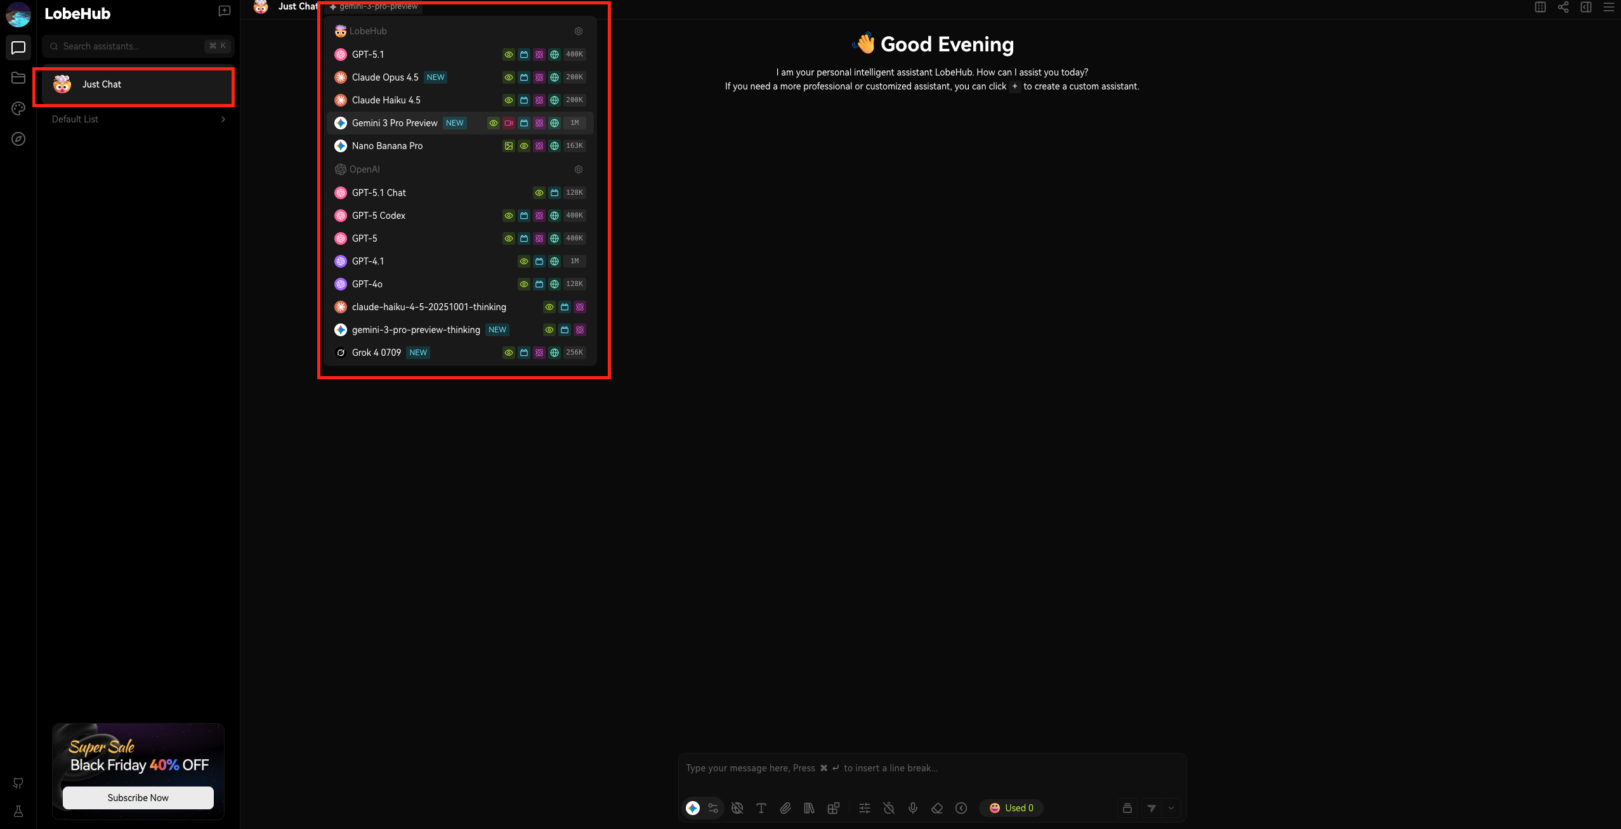
Task: Click the share icon in top bar
Action: [x=1563, y=7]
